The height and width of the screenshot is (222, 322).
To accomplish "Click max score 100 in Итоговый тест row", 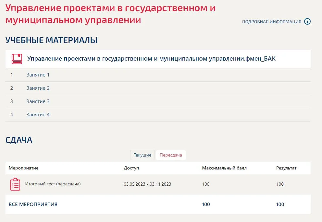I will (x=206, y=184).
